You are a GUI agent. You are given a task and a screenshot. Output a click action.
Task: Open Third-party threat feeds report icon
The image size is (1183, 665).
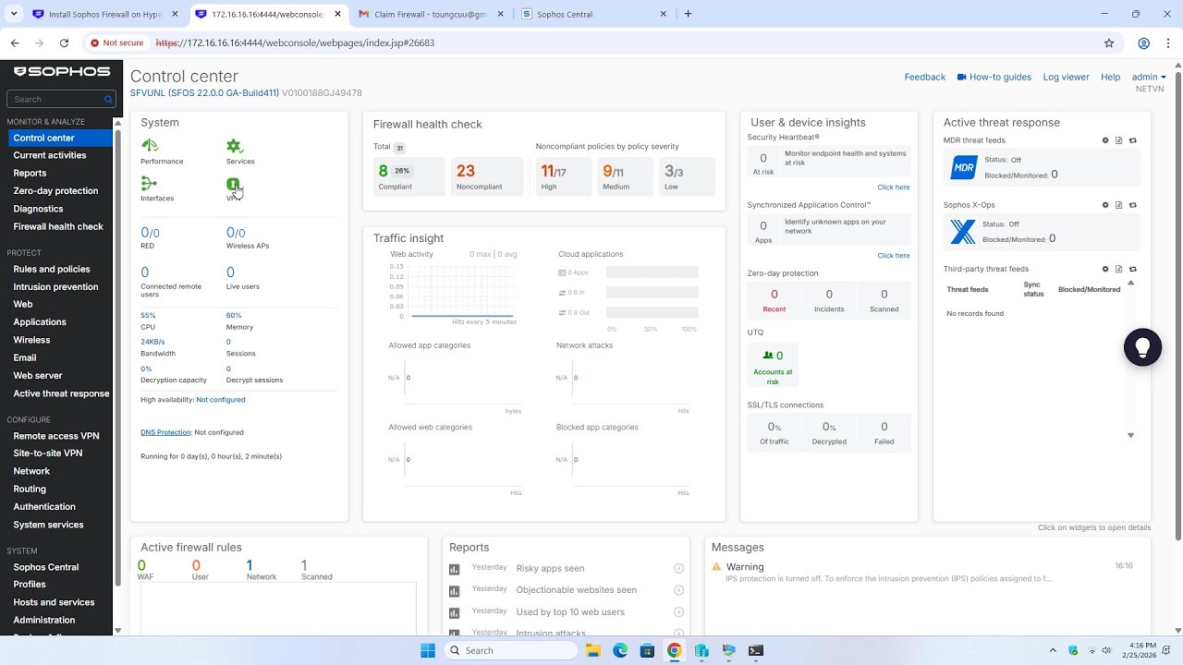tap(1119, 269)
